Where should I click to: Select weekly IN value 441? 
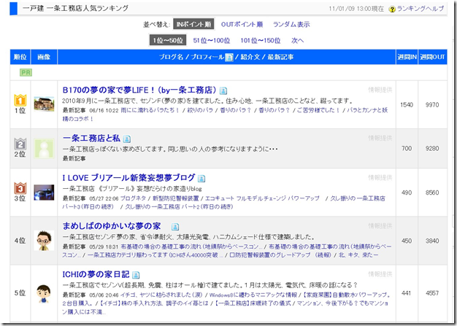(407, 293)
